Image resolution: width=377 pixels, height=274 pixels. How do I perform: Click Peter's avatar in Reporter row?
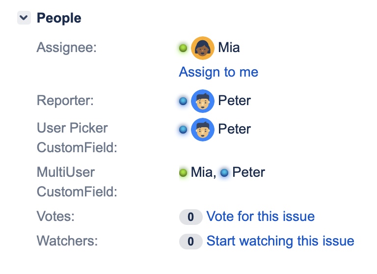202,101
